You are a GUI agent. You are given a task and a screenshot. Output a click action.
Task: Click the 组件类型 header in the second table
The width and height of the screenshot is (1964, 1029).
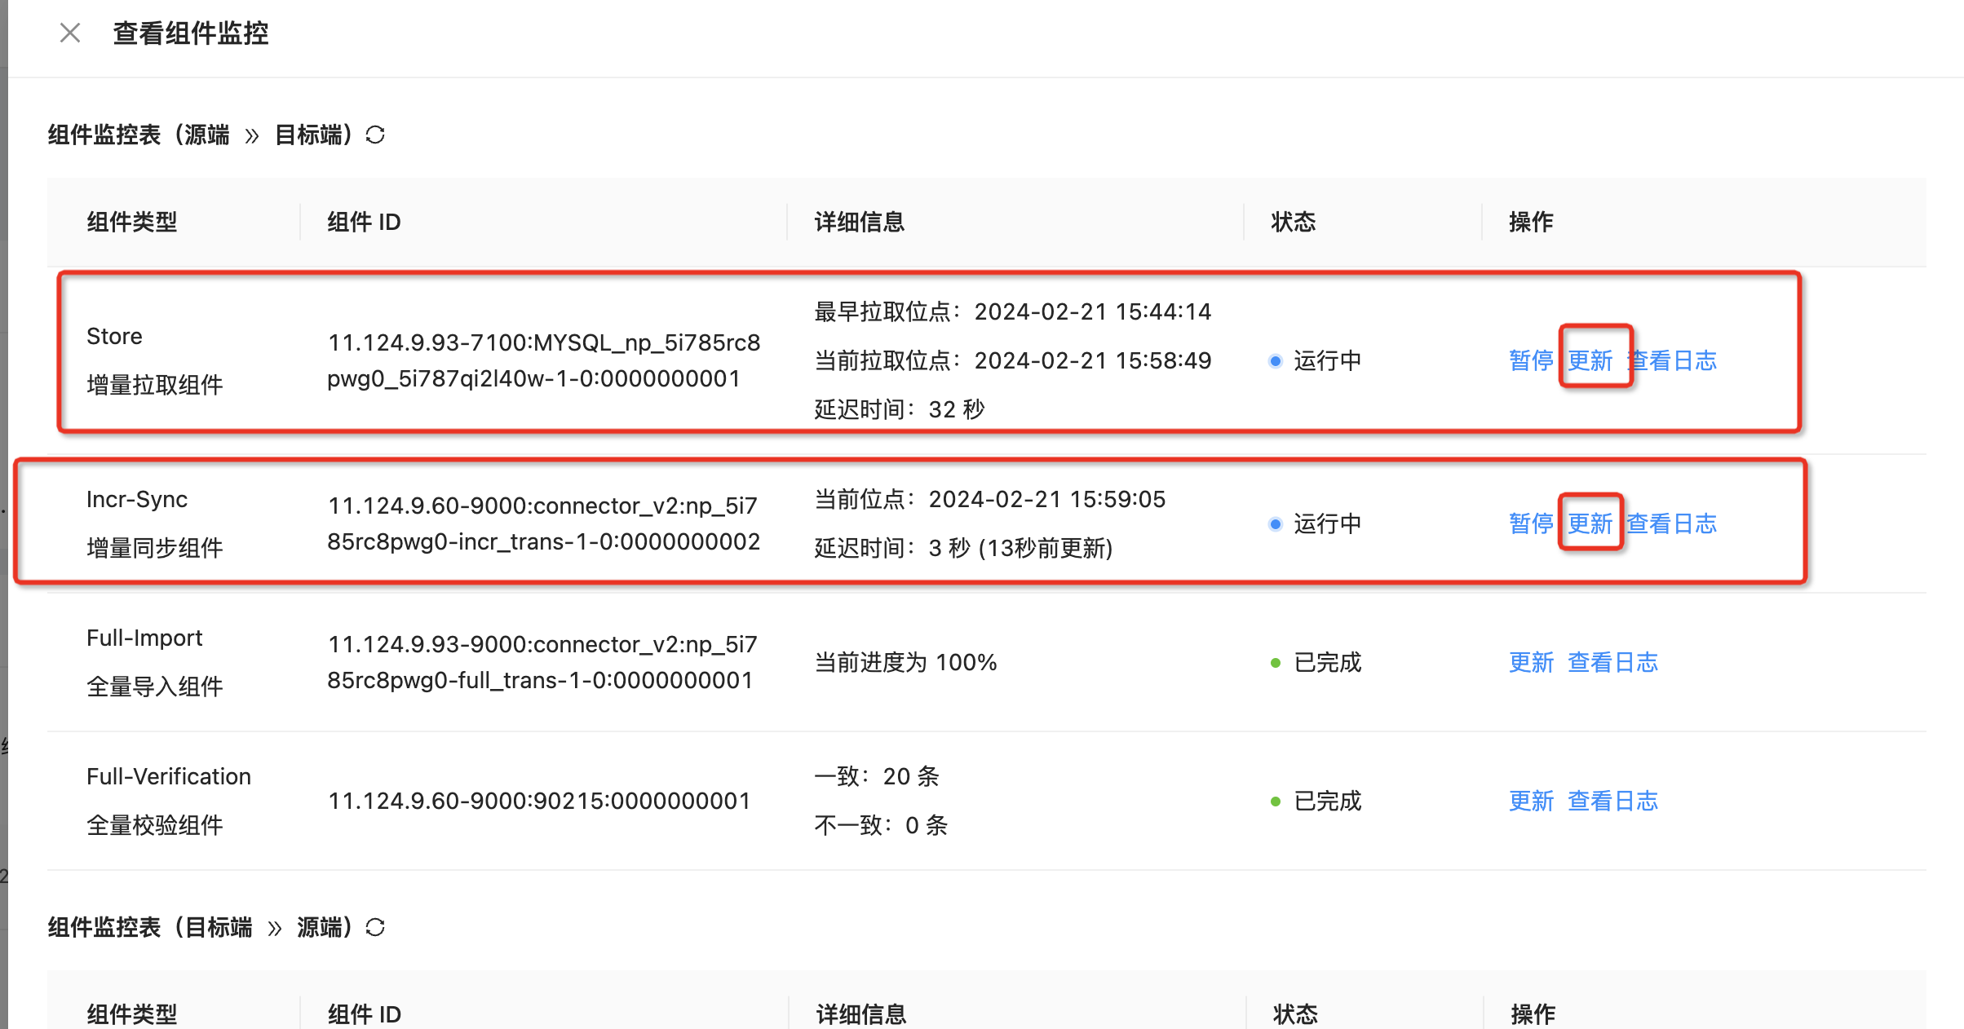pyautogui.click(x=132, y=1014)
